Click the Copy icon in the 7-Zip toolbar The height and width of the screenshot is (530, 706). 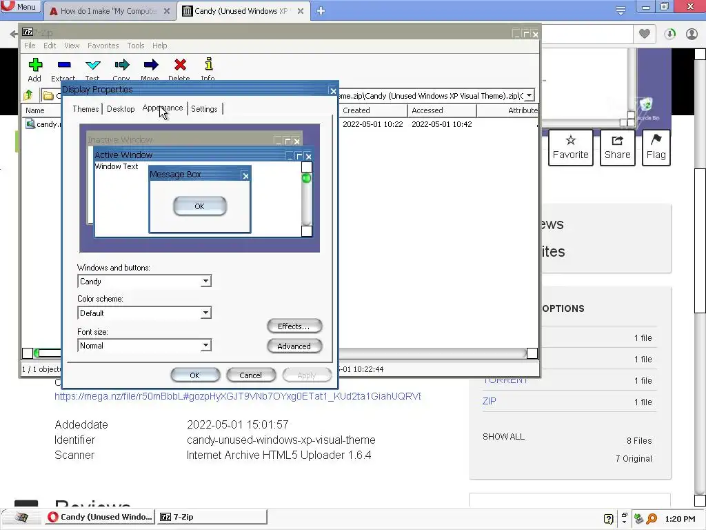point(121,65)
